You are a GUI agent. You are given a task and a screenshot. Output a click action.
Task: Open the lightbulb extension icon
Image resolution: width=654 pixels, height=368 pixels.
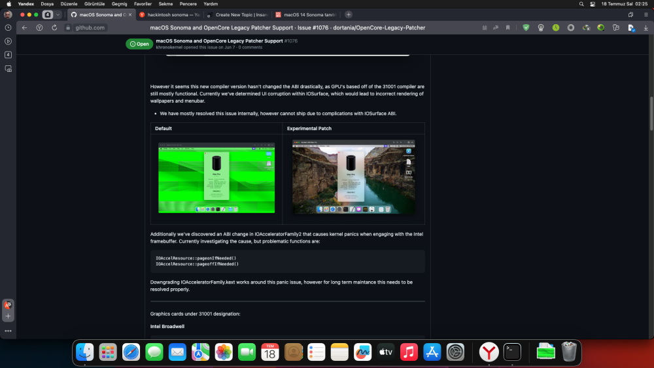pos(541,27)
